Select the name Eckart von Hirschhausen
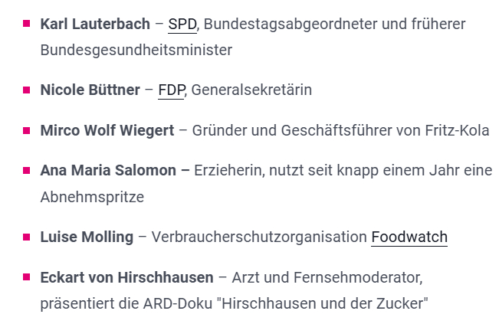The width and height of the screenshot is (499, 324). point(126,277)
